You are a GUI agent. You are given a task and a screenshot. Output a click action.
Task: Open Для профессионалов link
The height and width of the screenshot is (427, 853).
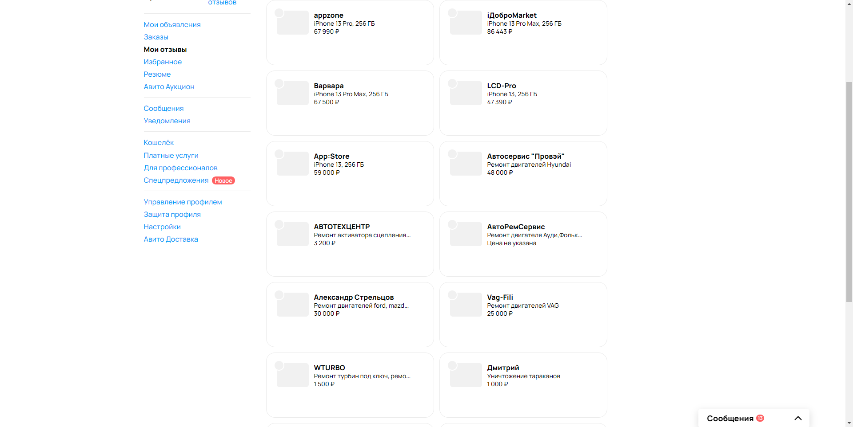(180, 168)
